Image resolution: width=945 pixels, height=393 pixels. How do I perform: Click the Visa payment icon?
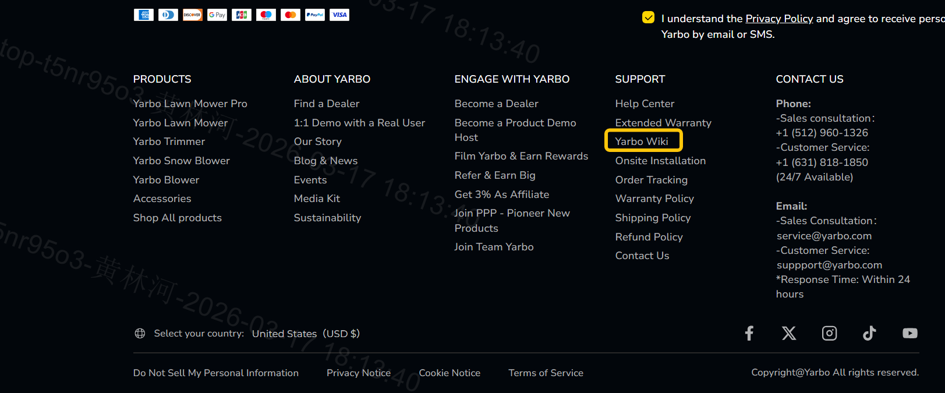coord(339,15)
